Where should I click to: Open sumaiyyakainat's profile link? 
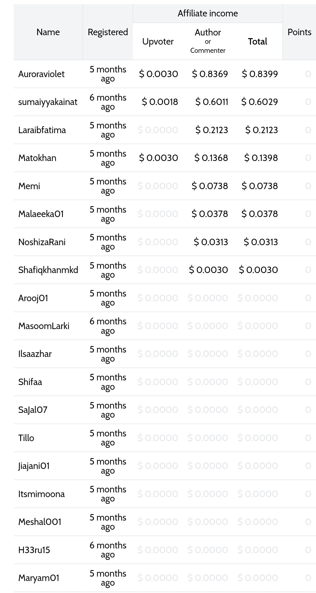click(x=48, y=102)
